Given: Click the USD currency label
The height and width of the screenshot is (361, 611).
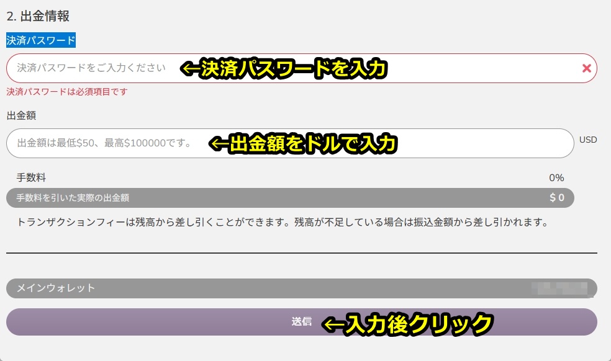Looking at the screenshot, I should 588,140.
